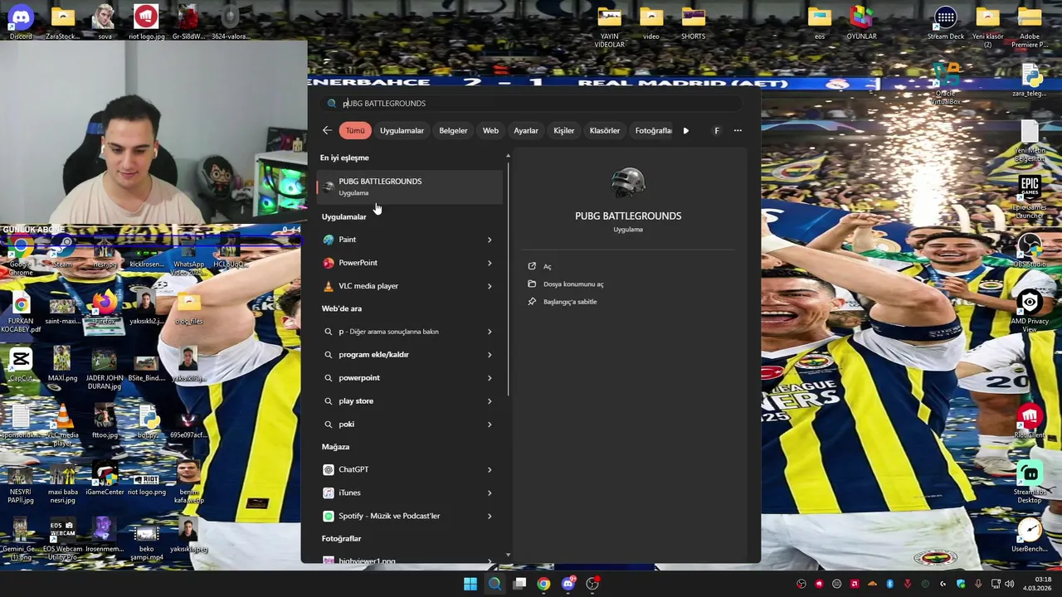The image size is (1062, 597).
Task: Open the YAYIN VIDEOLAR desktop folder
Action: tap(609, 27)
